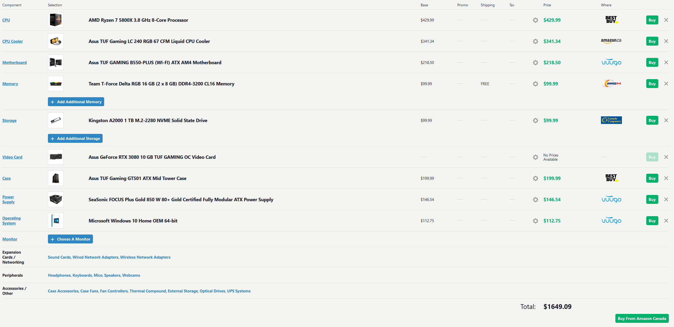Open price settings gear for CPU row
This screenshot has height=327, width=674.
tap(535, 20)
